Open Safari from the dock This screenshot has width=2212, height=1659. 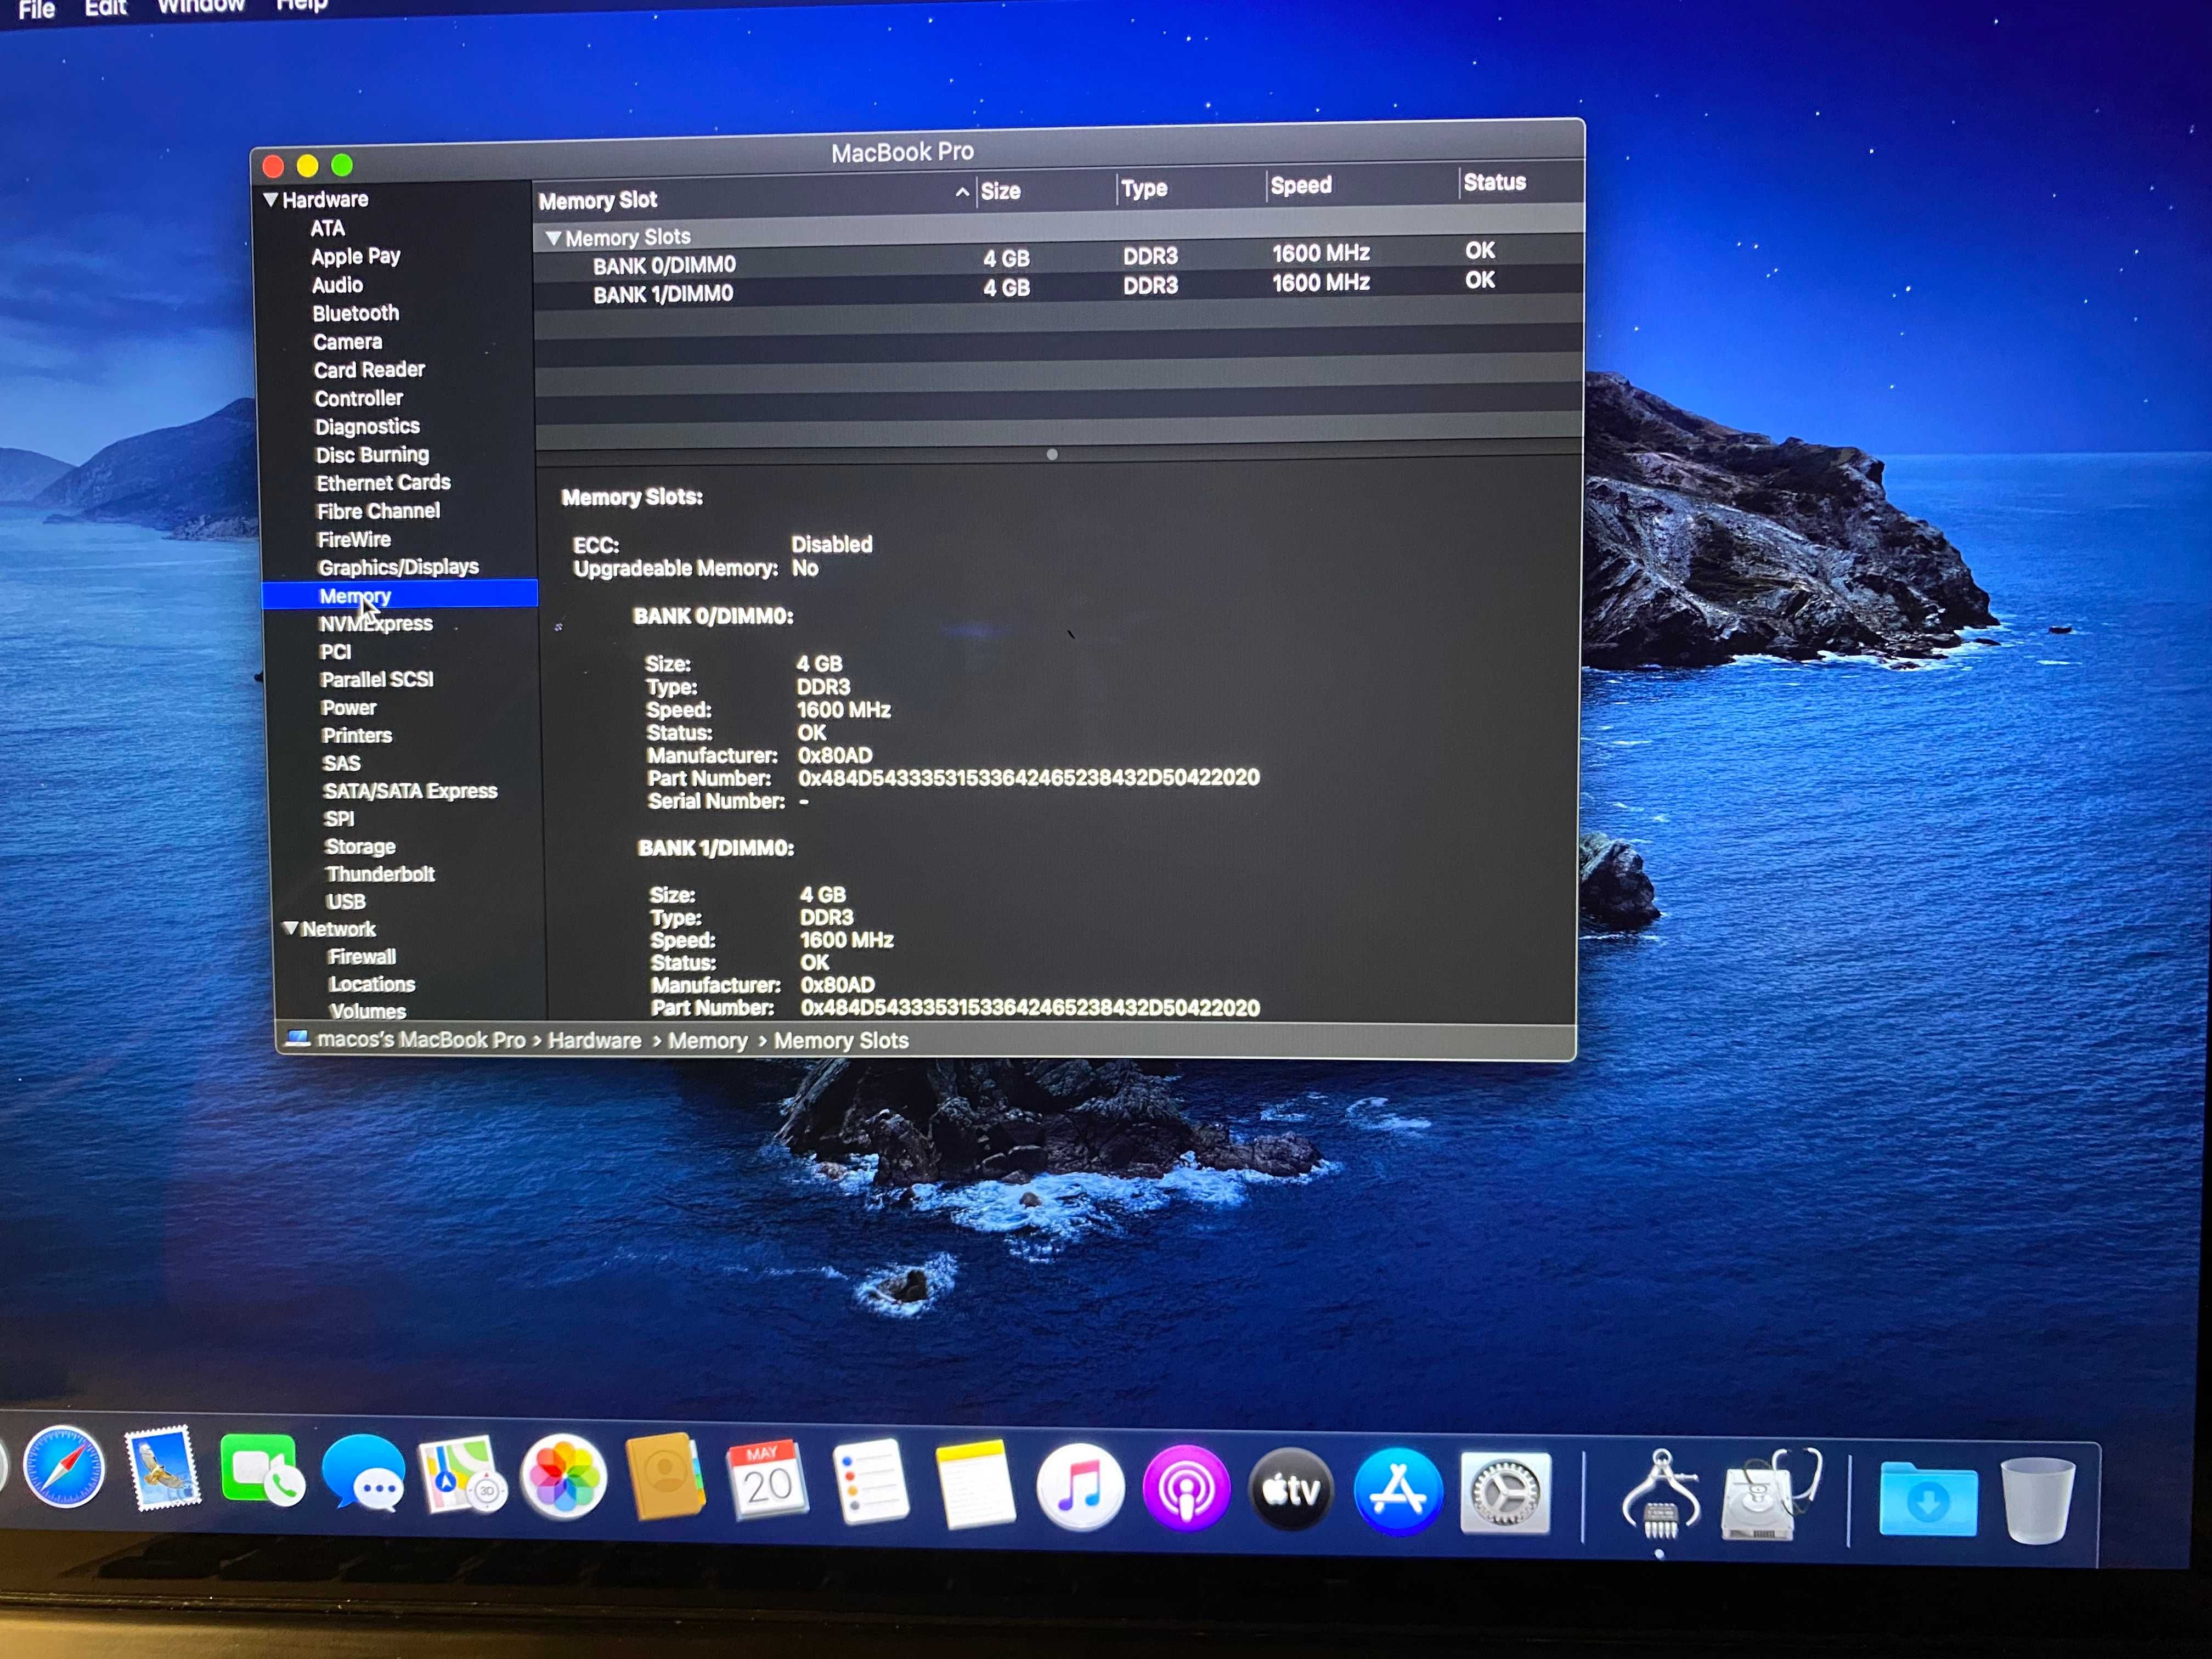pyautogui.click(x=63, y=1468)
